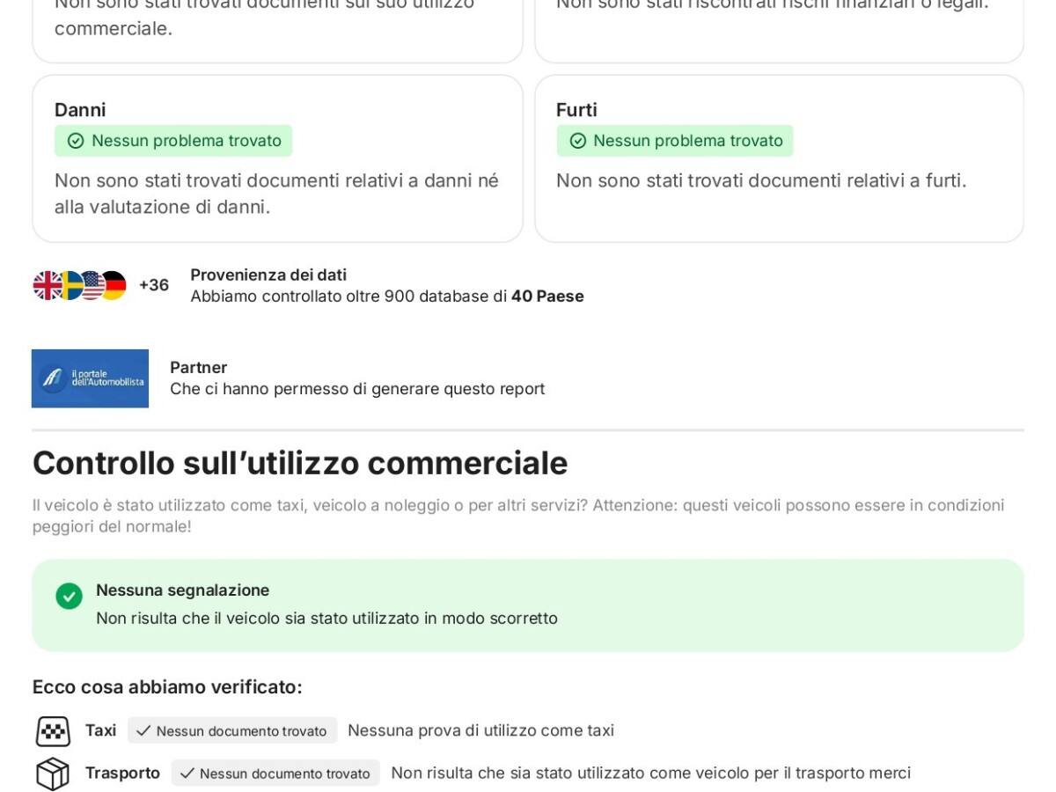The image size is (1056, 792).
Task: Click the circled check icon in the Danni badge
Action: click(76, 141)
